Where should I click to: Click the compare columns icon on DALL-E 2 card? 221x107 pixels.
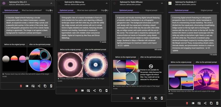(27, 86)
